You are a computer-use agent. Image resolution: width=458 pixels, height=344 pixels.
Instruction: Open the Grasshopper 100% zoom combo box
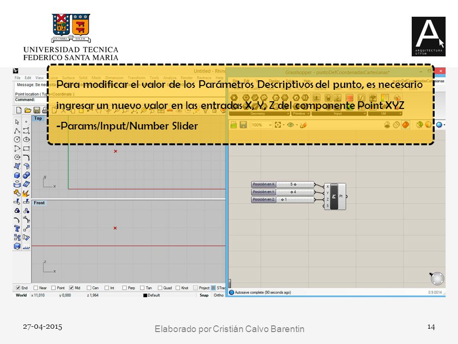point(261,125)
